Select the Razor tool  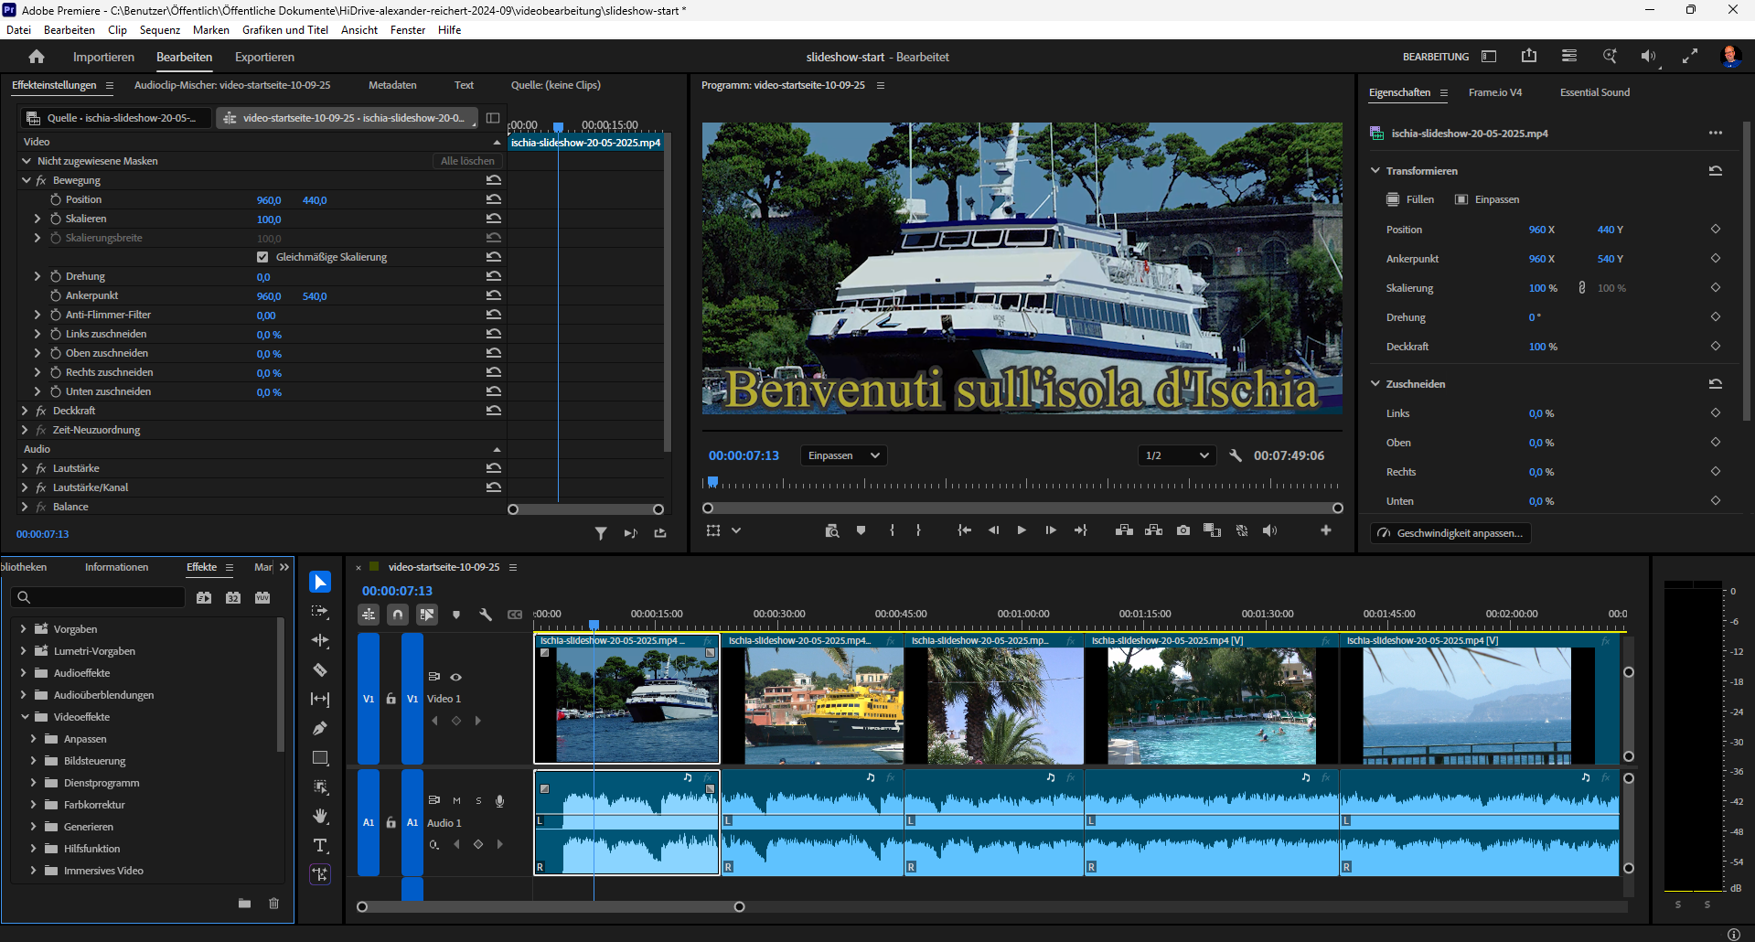[320, 670]
